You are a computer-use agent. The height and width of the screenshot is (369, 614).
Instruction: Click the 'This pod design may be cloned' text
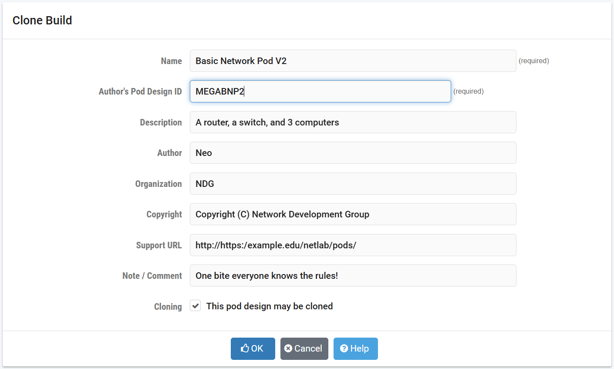coord(269,306)
